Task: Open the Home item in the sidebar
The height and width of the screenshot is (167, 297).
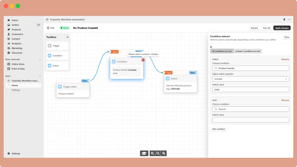Action: tap(14, 20)
